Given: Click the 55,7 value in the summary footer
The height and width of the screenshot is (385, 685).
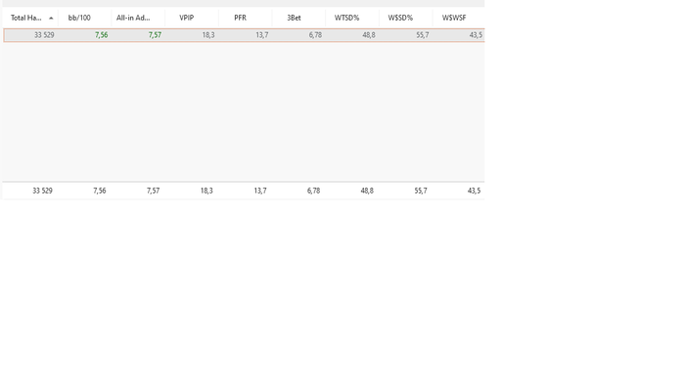Looking at the screenshot, I should coord(421,191).
